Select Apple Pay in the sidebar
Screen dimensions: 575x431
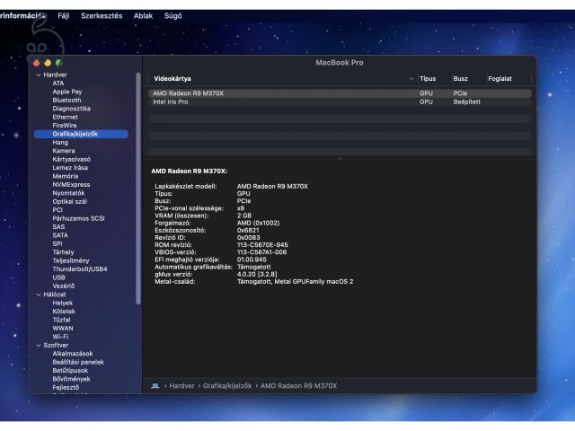[x=67, y=92]
